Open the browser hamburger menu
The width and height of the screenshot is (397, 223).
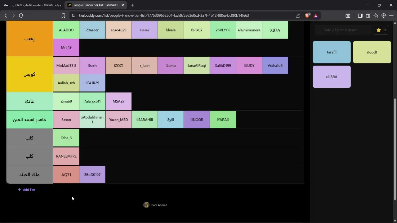click(391, 15)
